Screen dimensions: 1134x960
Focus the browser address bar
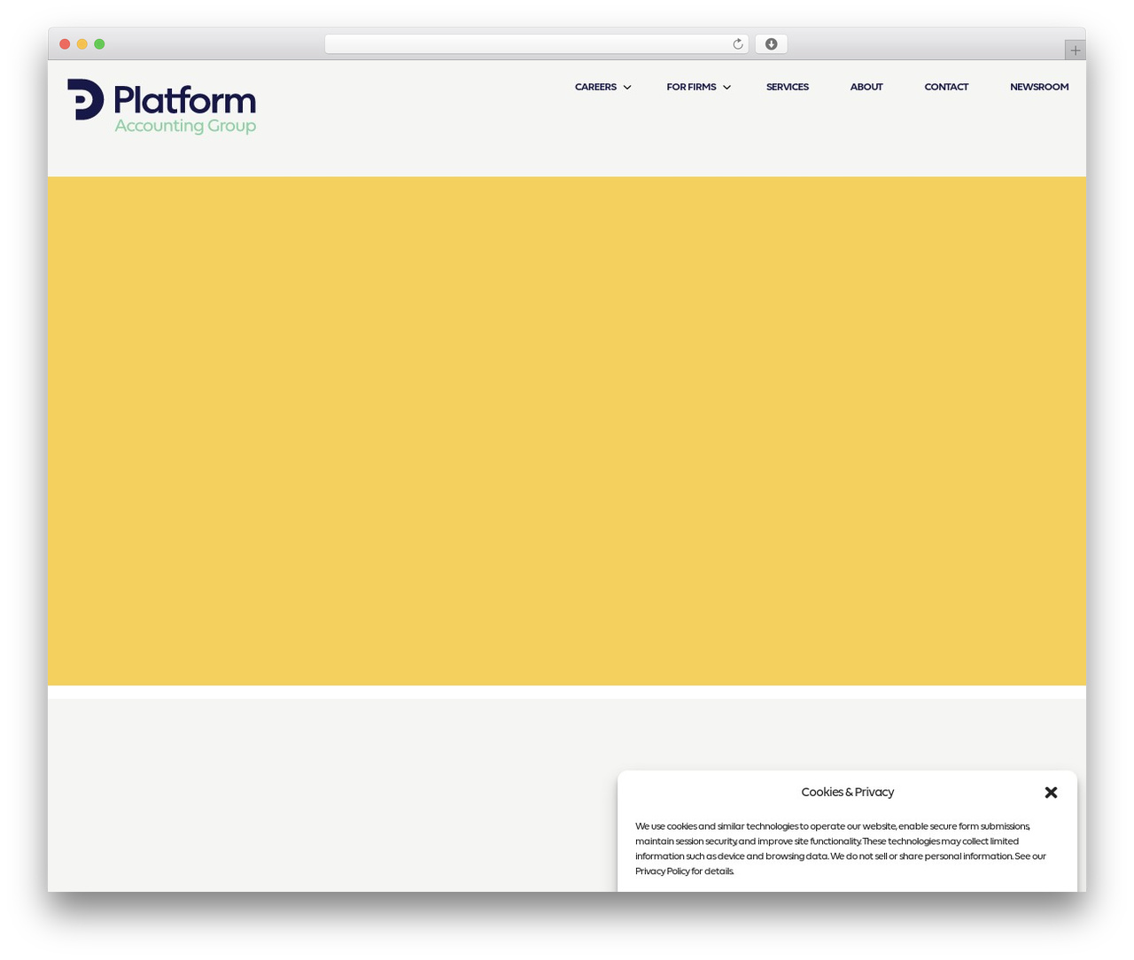coord(536,44)
